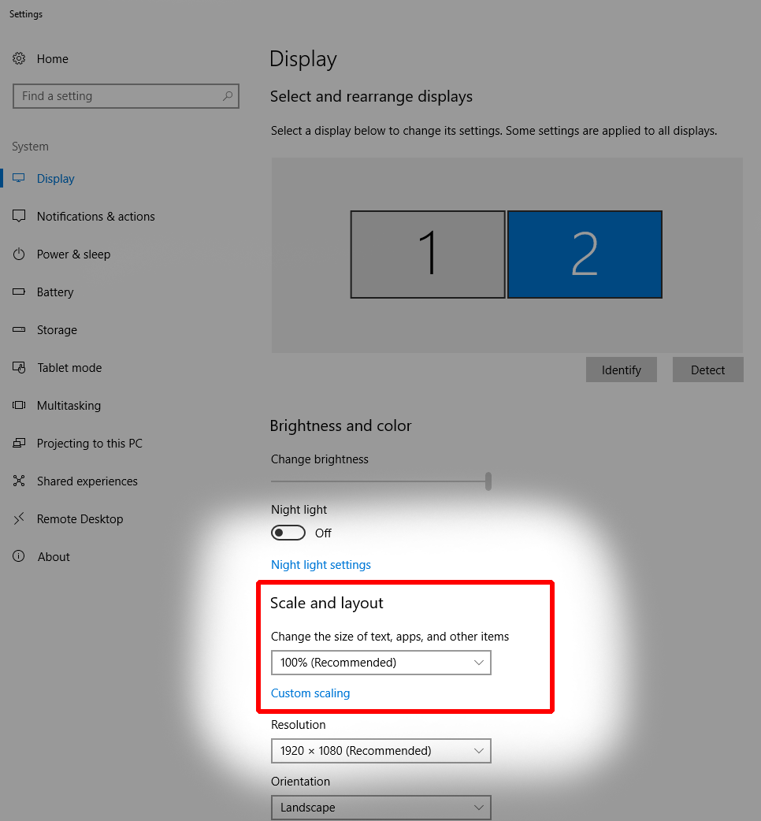The height and width of the screenshot is (821, 761).
Task: Toggle the Night light switch
Action: coord(288,533)
